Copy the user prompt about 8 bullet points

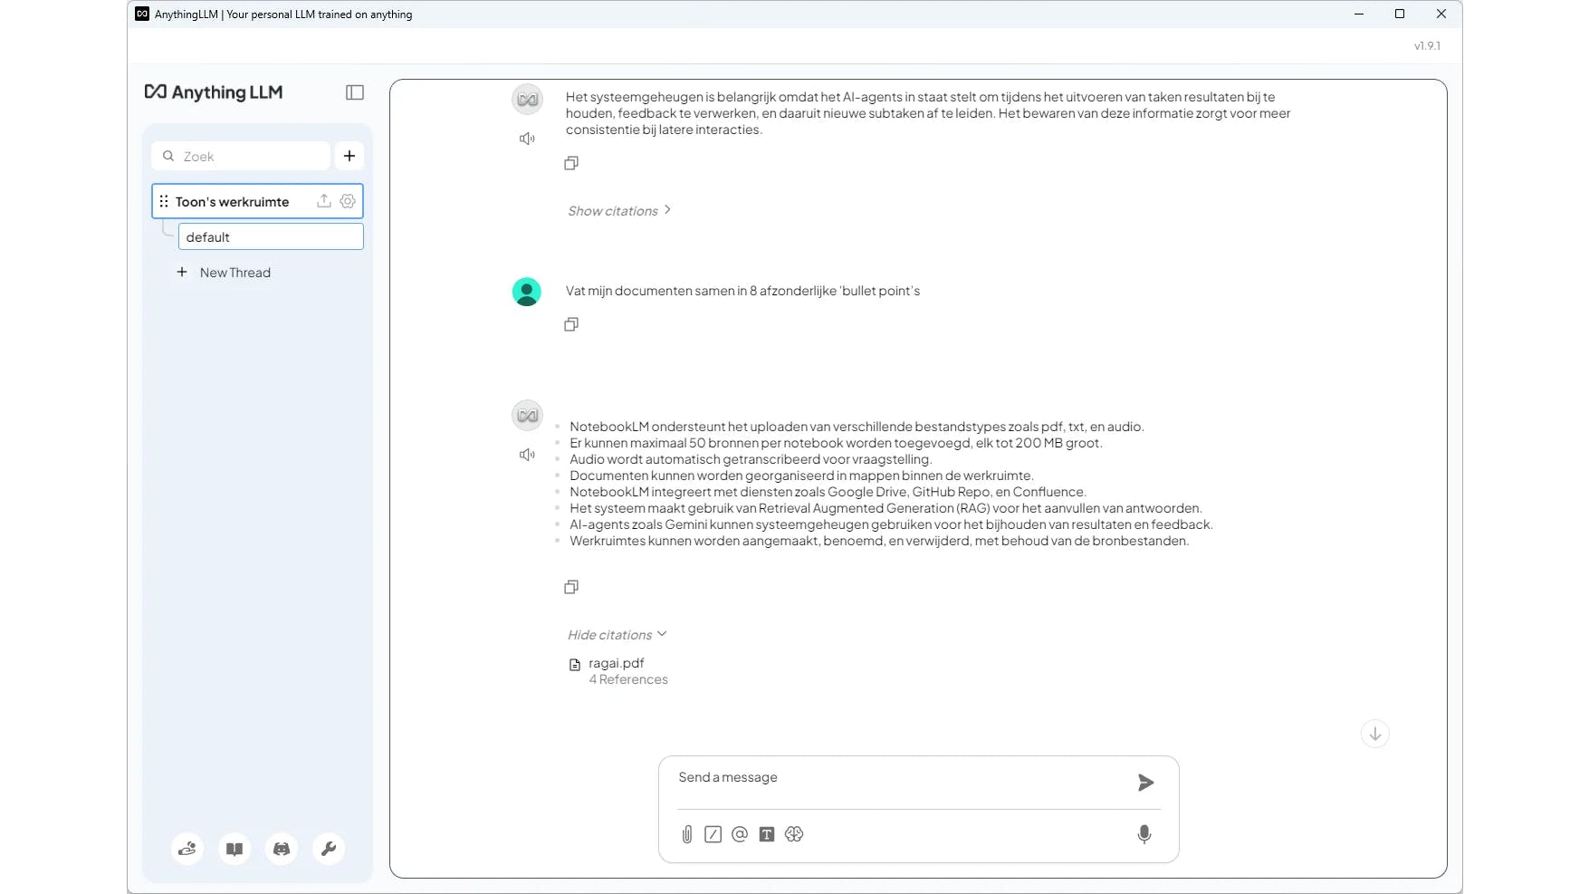571,324
